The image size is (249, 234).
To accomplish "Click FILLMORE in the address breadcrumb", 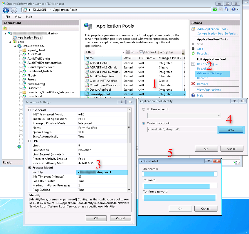I will 39,10.
